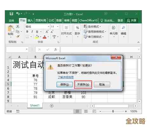Image resolution: width=147 pixels, height=127 pixels.
Task: Increase font size with larger A icon
Action: tap(47, 32)
